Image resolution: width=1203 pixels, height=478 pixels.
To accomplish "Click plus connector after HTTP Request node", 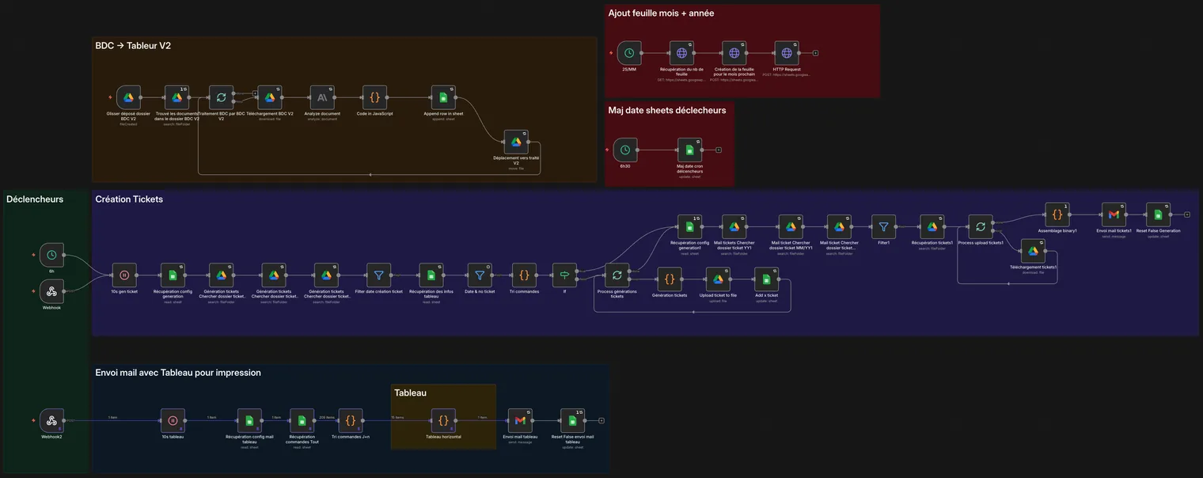I will 815,53.
